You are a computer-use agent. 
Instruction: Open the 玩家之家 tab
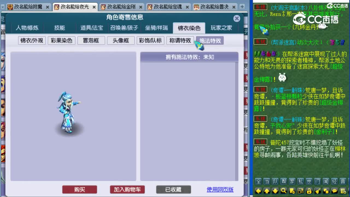[221, 28]
